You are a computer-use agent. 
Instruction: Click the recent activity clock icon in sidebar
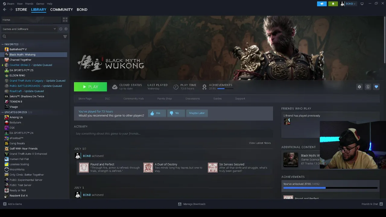pos(61,29)
